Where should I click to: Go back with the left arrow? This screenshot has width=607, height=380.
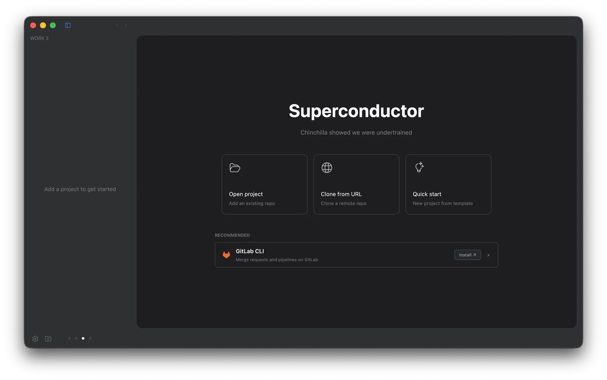coord(117,25)
